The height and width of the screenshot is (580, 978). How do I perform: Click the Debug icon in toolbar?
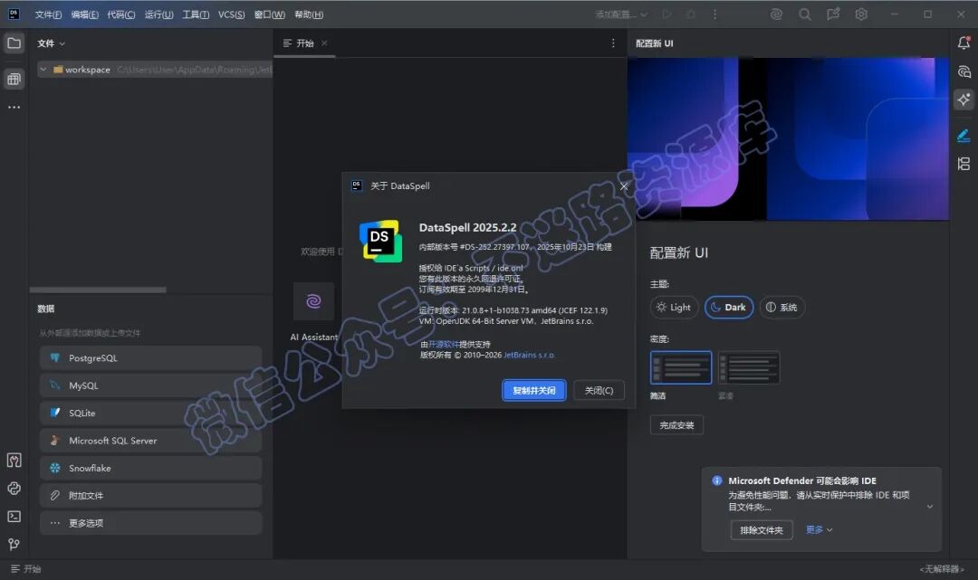[691, 14]
